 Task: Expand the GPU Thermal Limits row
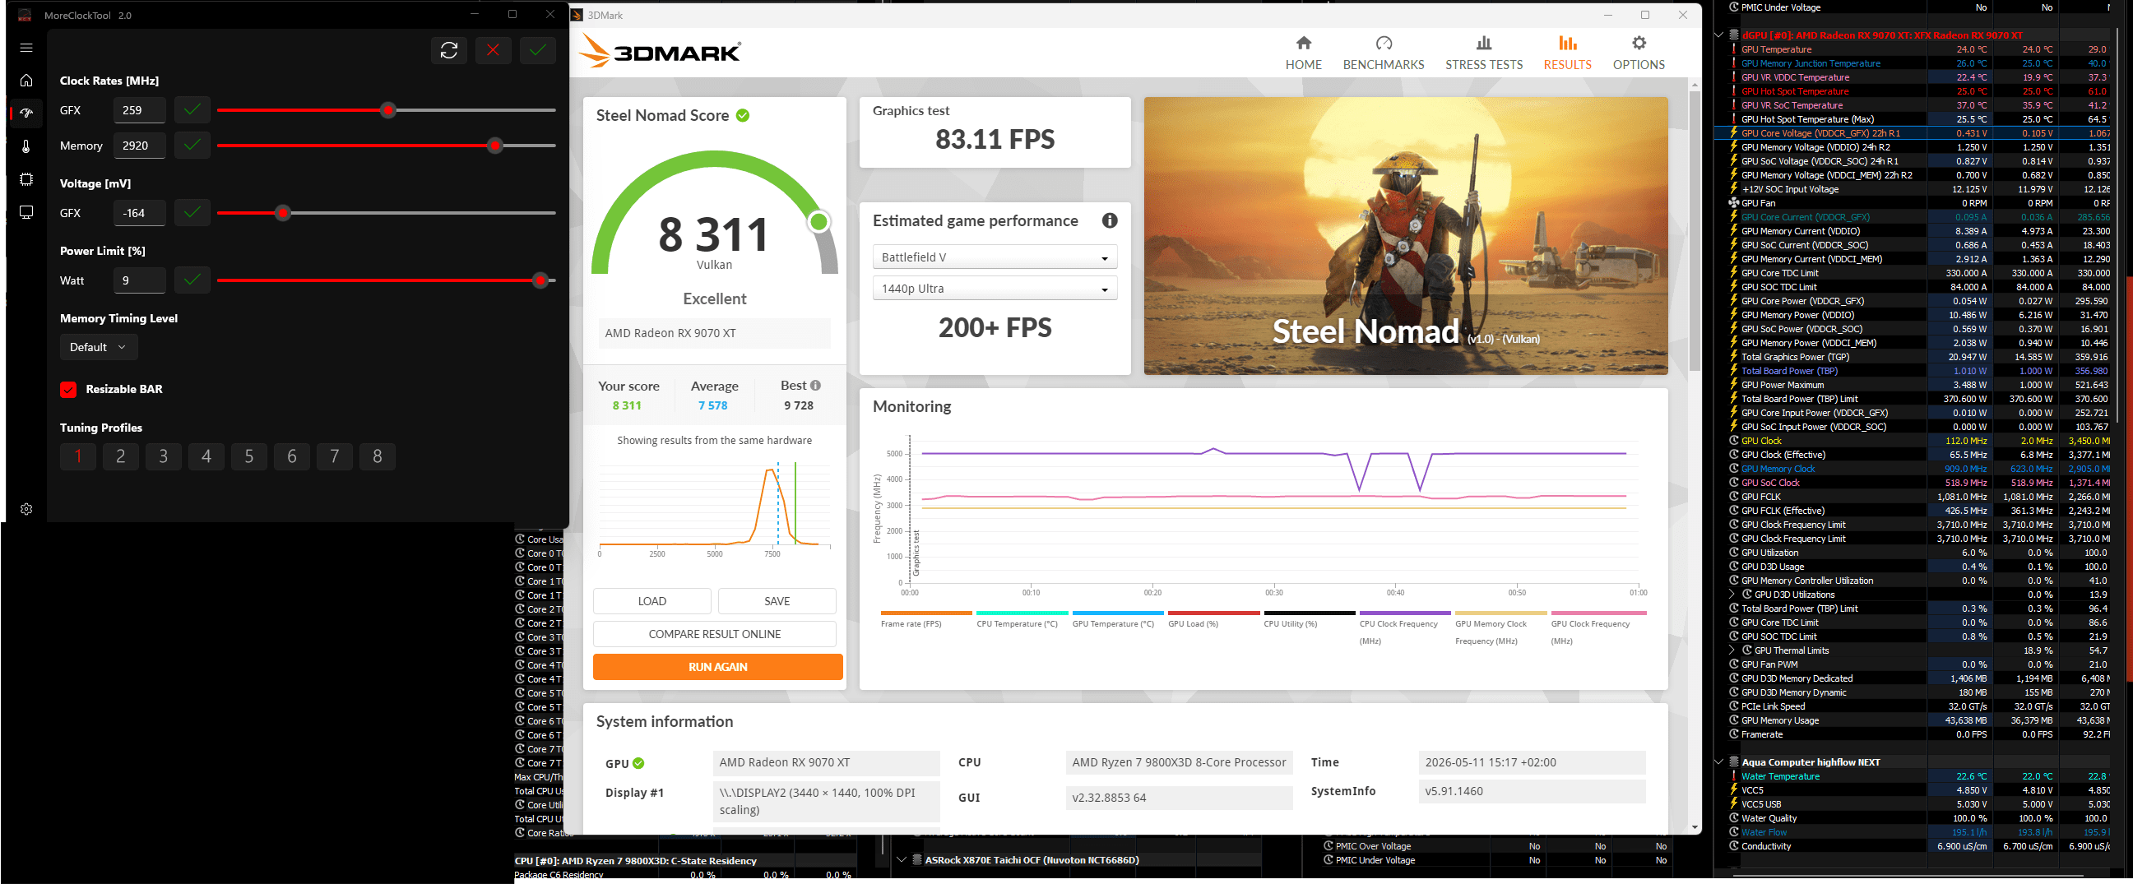(1732, 650)
